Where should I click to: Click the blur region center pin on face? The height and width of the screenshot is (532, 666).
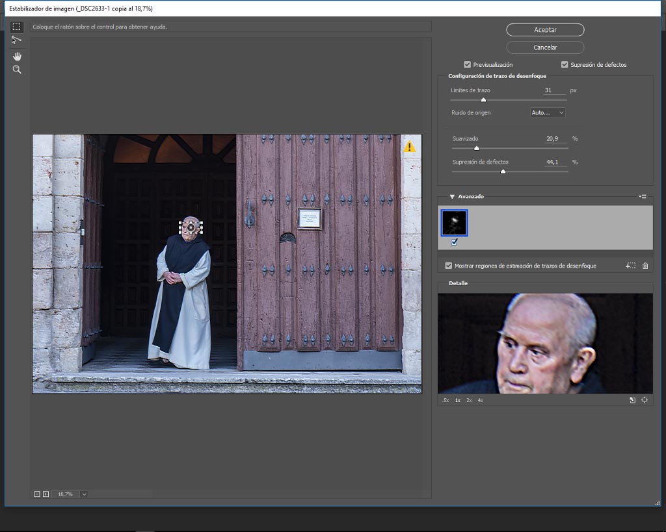click(x=191, y=228)
